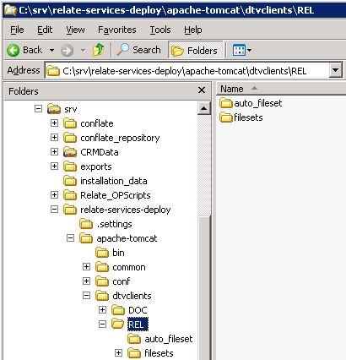Image resolution: width=346 pixels, height=360 pixels.
Task: Click the dtvclients folder icon
Action: click(102, 296)
